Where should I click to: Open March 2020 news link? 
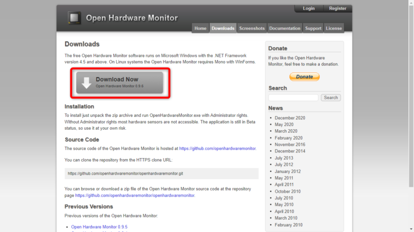(286, 131)
